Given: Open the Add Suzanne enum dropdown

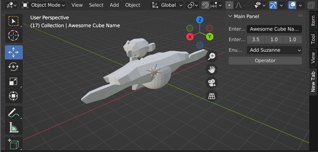Looking at the screenshot, I should coord(274,50).
